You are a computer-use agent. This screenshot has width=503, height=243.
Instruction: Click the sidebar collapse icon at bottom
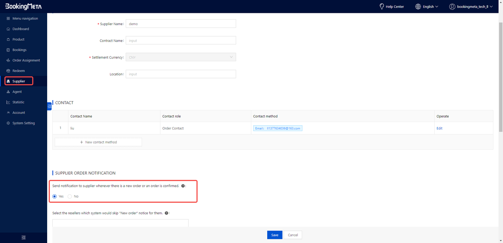click(24, 238)
